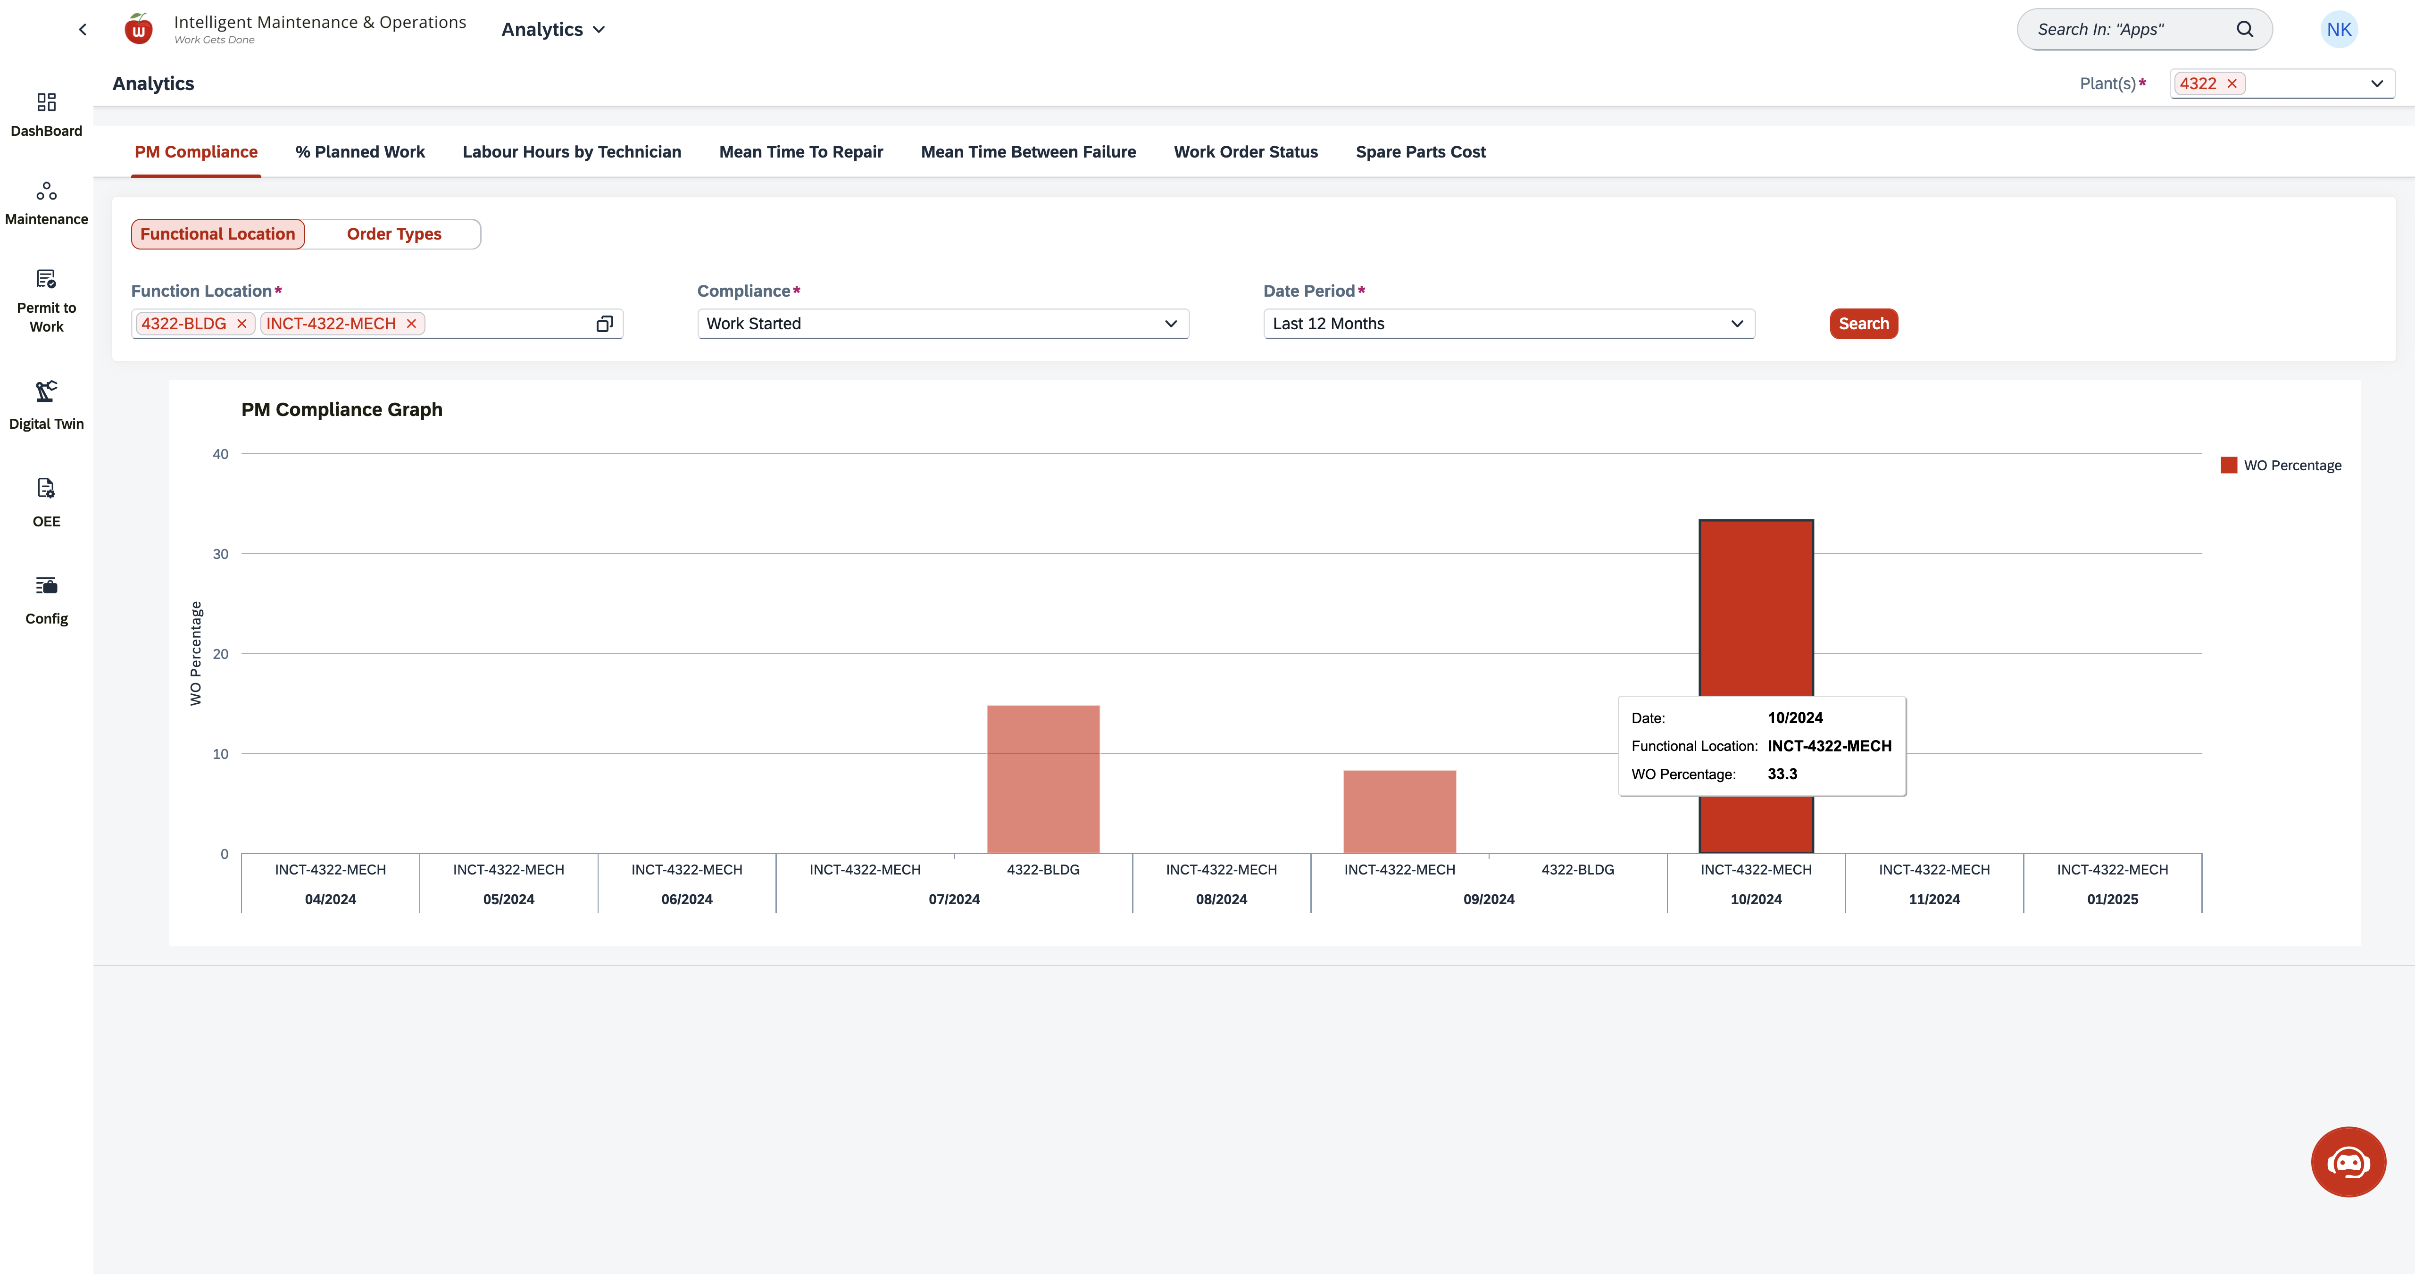Image resolution: width=2415 pixels, height=1274 pixels.
Task: Open Config from the sidebar
Action: pyautogui.click(x=46, y=600)
